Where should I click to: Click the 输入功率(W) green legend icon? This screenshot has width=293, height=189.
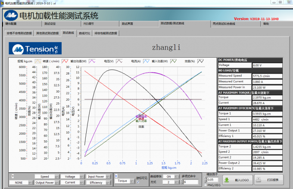[173, 61]
